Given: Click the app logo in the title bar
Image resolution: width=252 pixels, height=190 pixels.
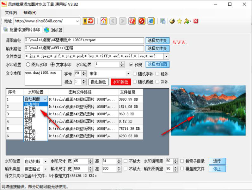Looking at the screenshot, I should (4, 4).
